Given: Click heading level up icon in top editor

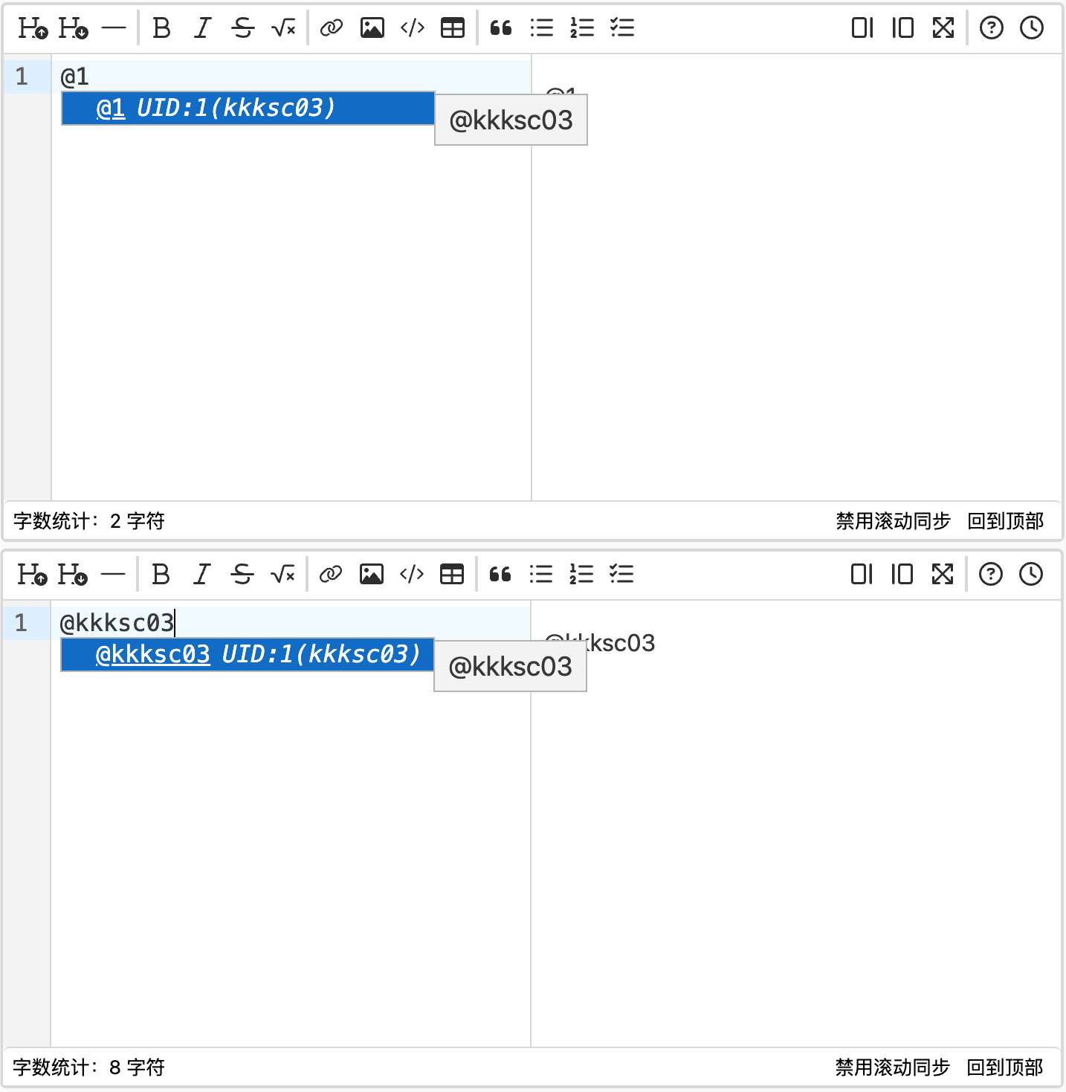Looking at the screenshot, I should coord(33,28).
